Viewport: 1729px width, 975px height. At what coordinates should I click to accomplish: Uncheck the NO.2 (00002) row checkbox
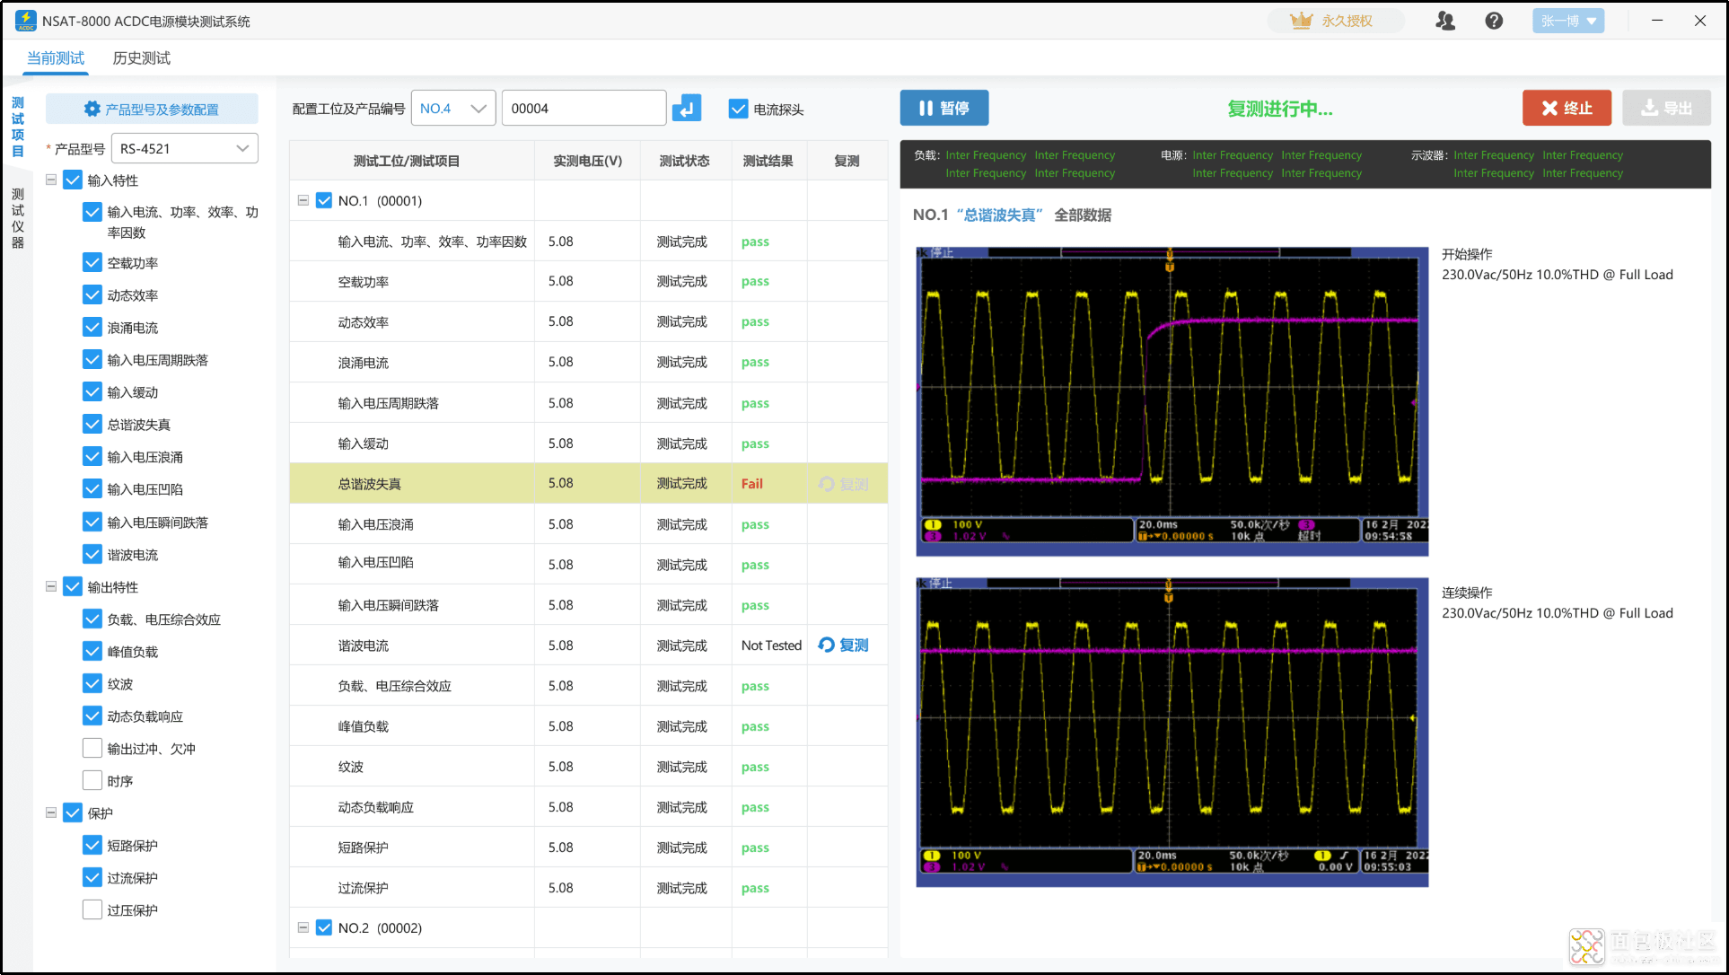325,928
